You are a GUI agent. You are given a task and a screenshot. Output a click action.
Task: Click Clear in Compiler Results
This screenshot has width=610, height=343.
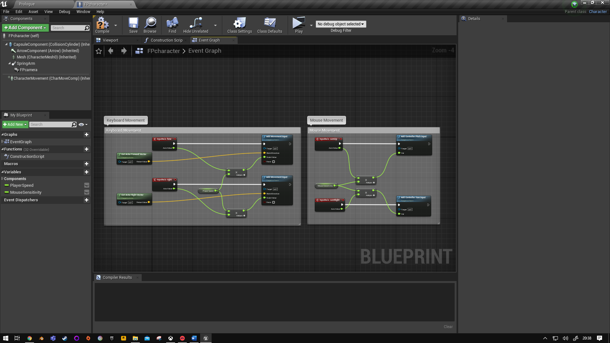[448, 327]
